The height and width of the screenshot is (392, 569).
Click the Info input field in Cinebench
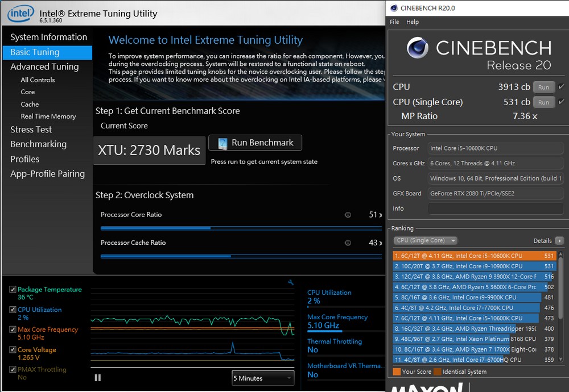[x=496, y=208]
